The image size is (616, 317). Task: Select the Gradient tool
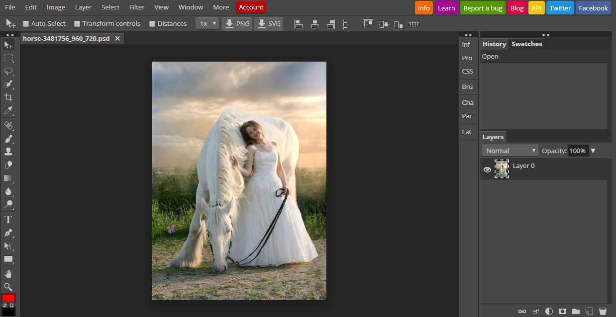coord(8,178)
